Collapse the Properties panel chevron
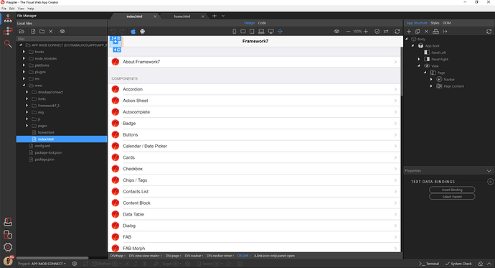The image size is (495, 268). coord(489,171)
